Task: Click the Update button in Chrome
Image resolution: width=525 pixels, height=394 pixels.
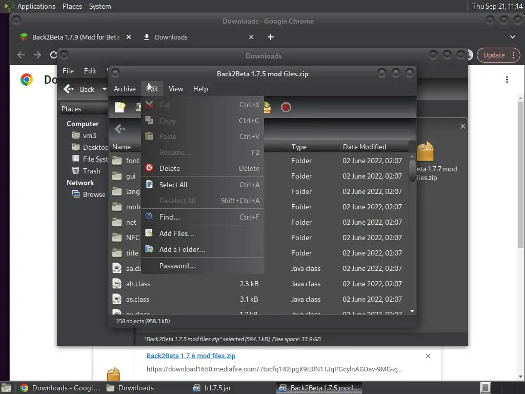Action: [x=494, y=55]
